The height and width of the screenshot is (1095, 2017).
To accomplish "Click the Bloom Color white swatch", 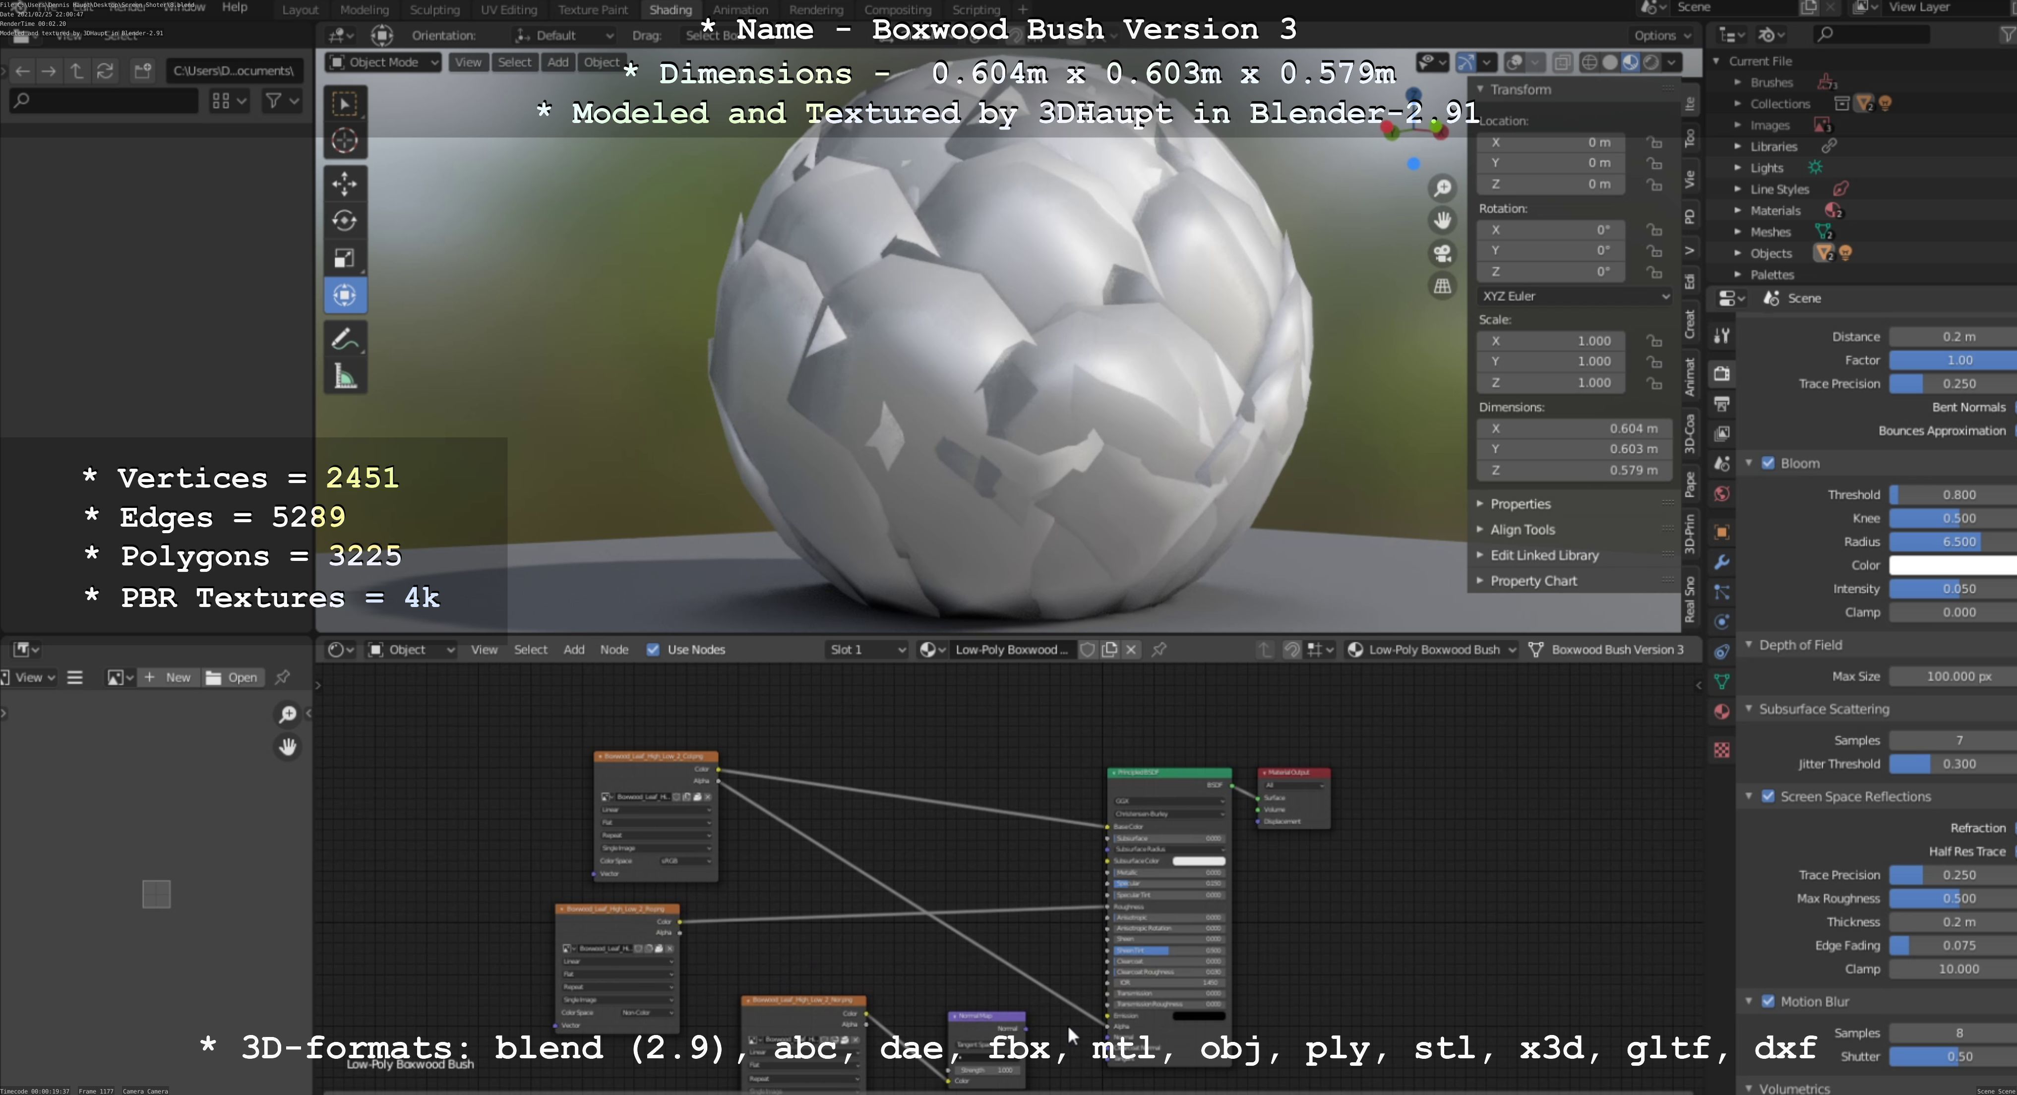I will (1953, 565).
